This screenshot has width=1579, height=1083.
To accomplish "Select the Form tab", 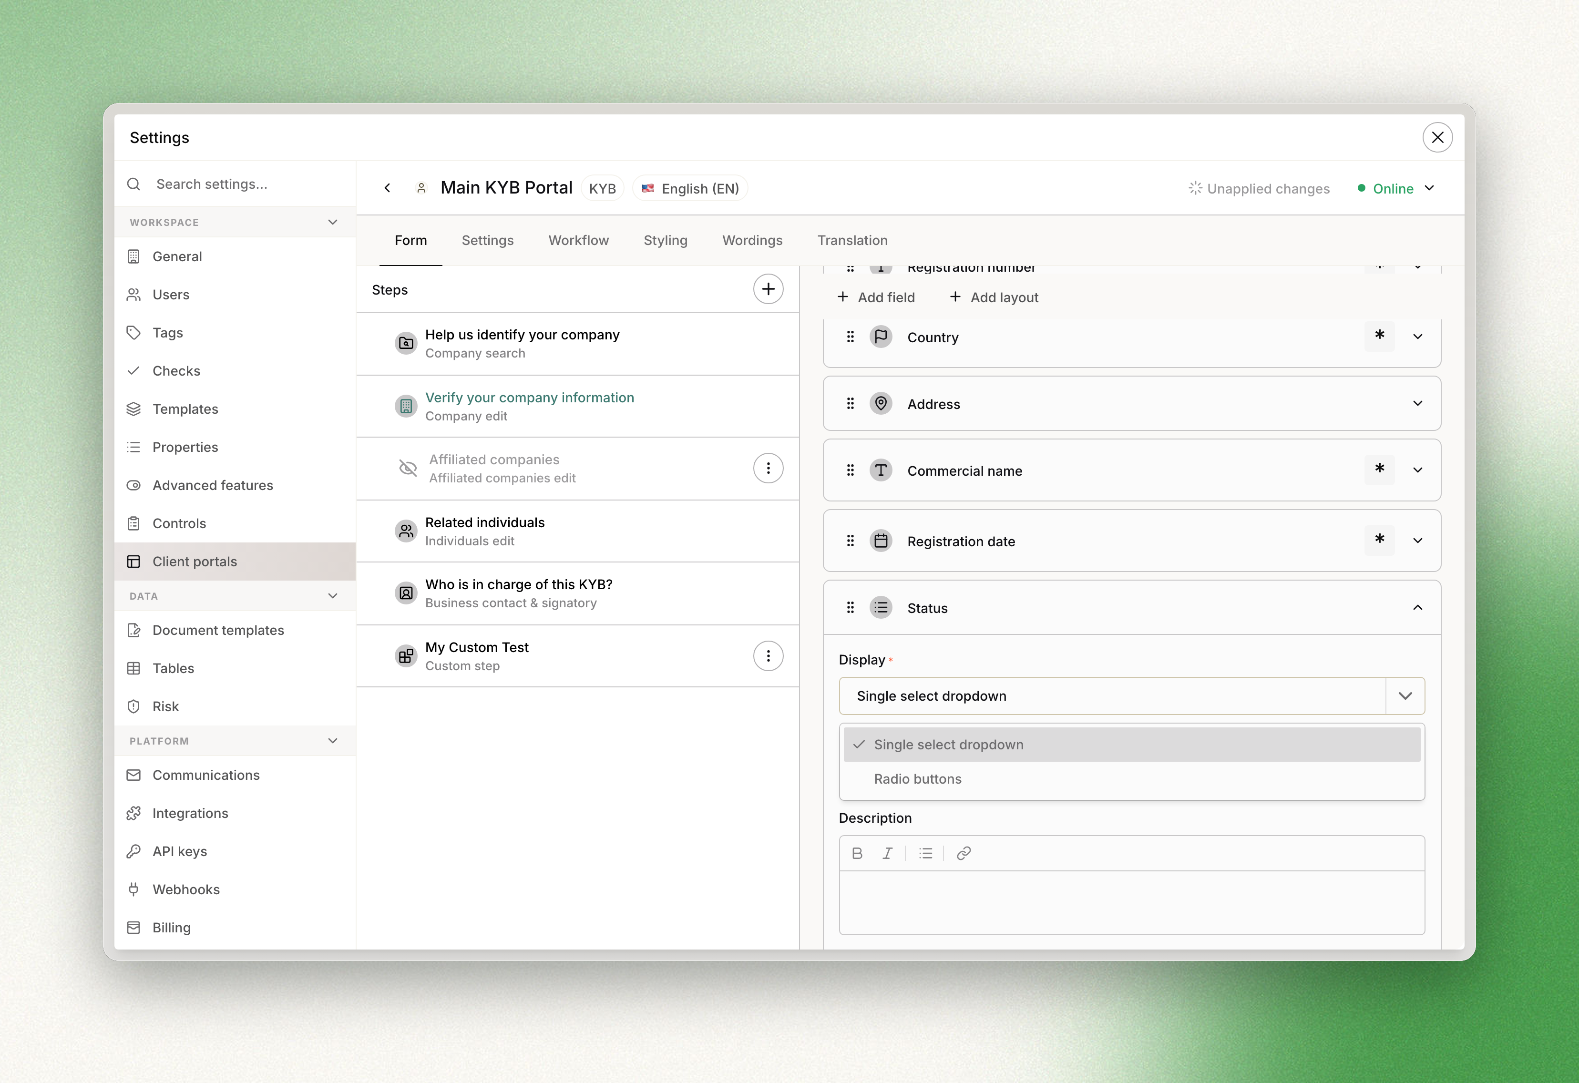I will 410,241.
